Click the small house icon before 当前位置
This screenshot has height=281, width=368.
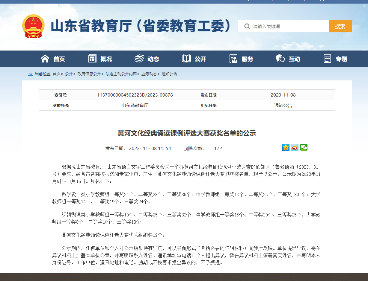click(x=30, y=74)
